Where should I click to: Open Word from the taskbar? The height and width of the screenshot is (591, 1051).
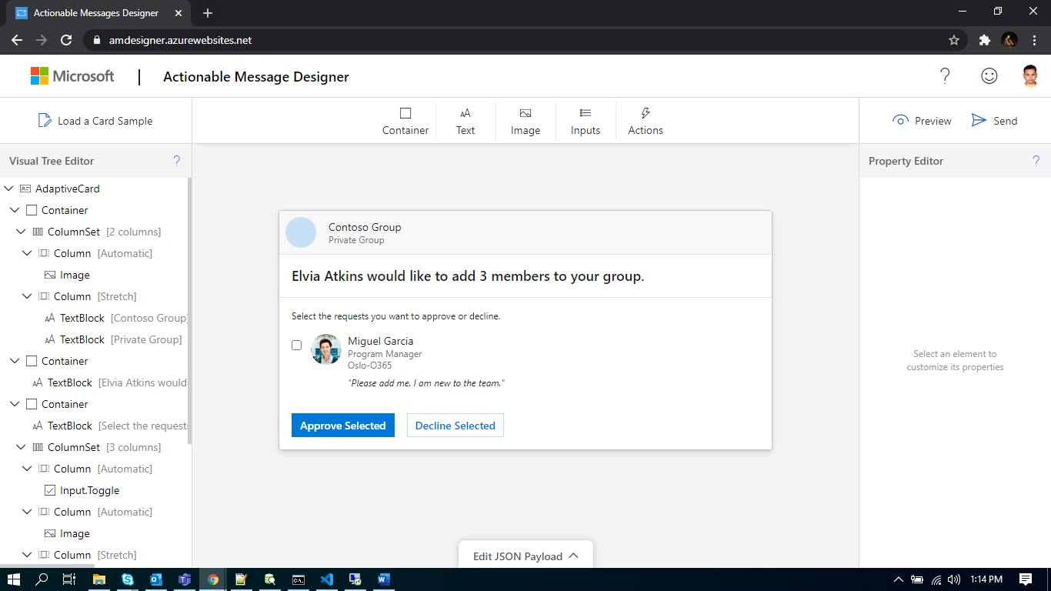(x=383, y=579)
